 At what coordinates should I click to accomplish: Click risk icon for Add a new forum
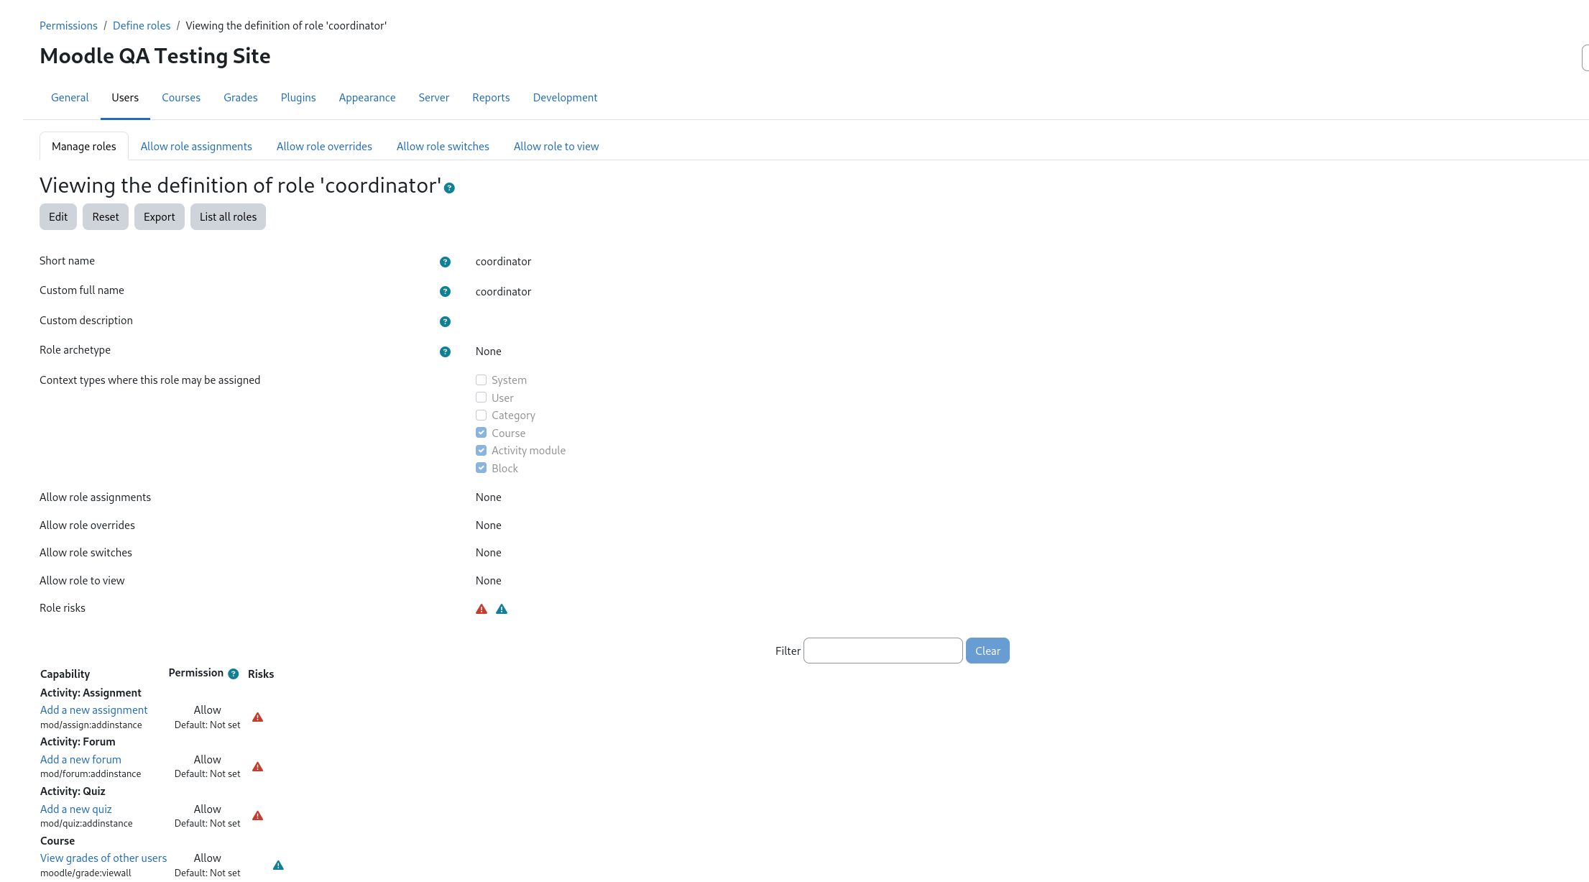(x=257, y=767)
